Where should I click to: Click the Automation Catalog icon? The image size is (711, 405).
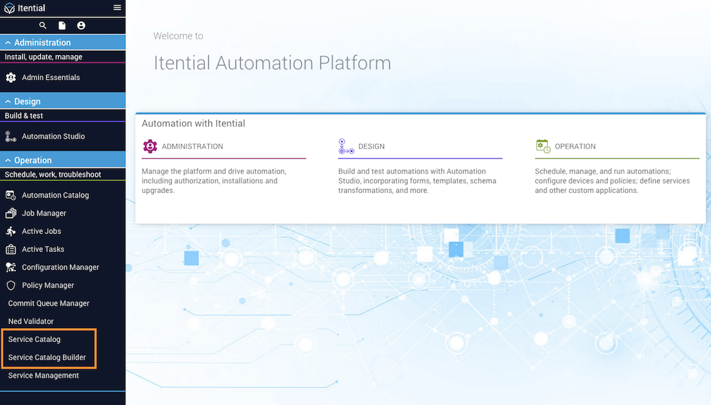(x=11, y=196)
